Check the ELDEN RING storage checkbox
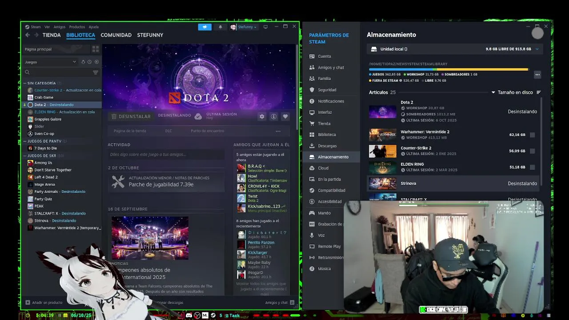Viewport: 569px width, 320px height. [x=533, y=167]
